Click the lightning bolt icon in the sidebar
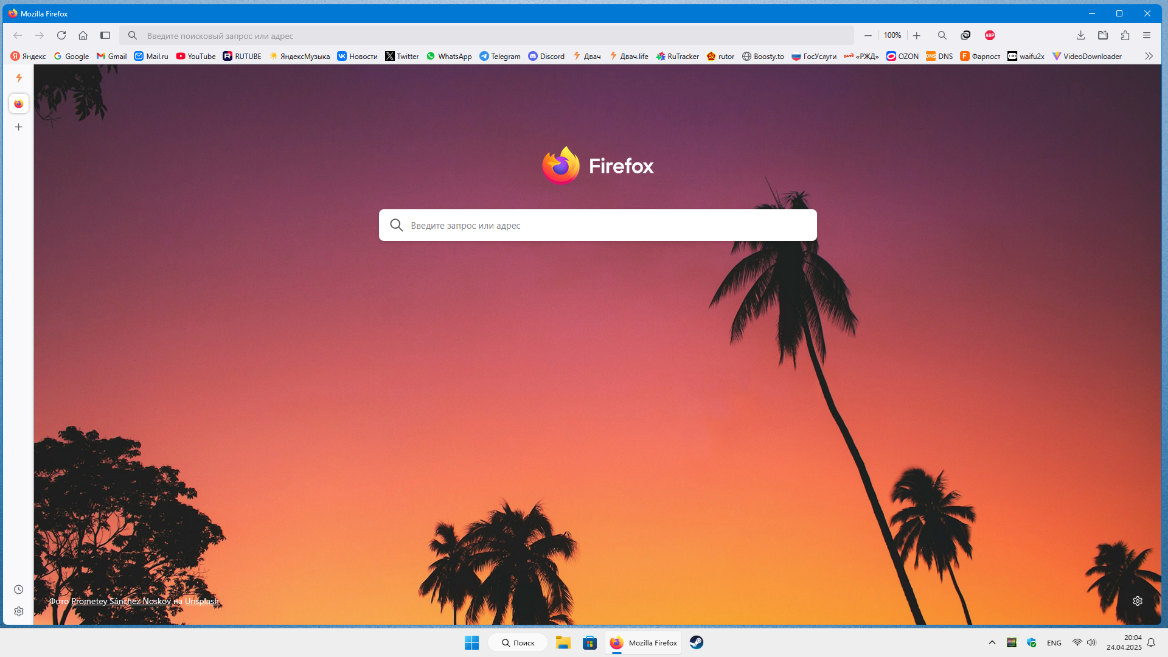The width and height of the screenshot is (1168, 657). tap(19, 78)
